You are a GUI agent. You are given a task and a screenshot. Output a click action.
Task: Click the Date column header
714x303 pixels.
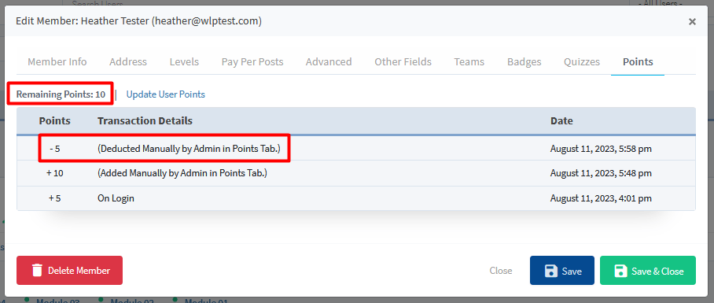click(x=561, y=120)
